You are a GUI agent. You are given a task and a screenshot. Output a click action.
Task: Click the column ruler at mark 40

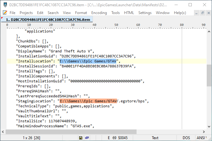coord(94,25)
